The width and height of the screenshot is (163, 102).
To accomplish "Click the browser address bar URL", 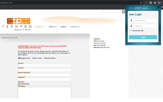I will point(6,3).
